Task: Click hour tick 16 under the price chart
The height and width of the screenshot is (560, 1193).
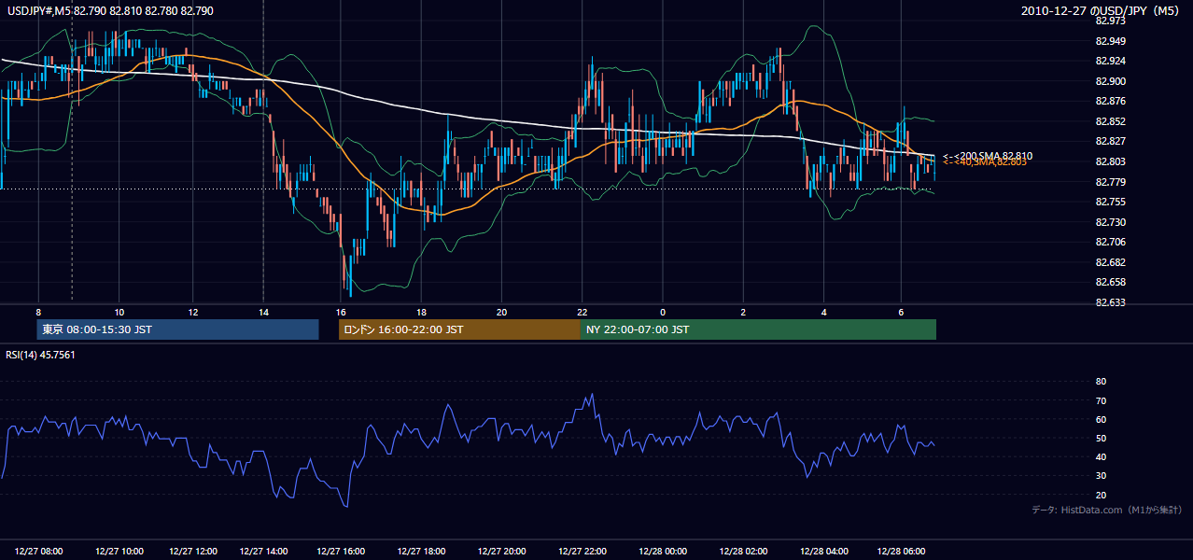Action: [341, 312]
